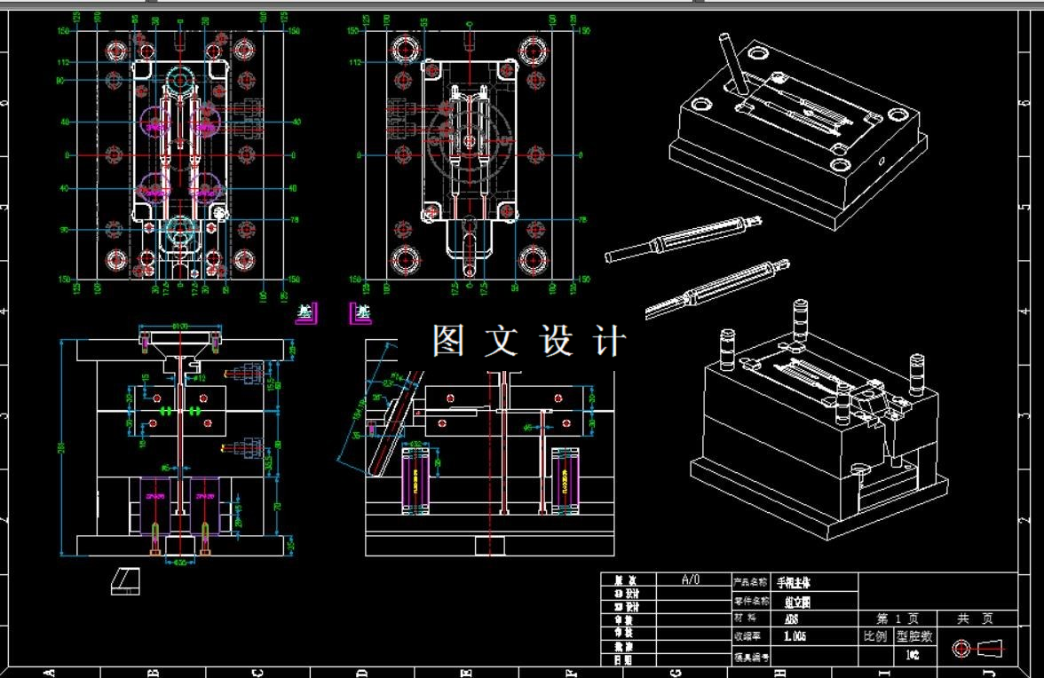Image resolution: width=1044 pixels, height=678 pixels.
Task: Click the material value ABS
Action: 791,619
